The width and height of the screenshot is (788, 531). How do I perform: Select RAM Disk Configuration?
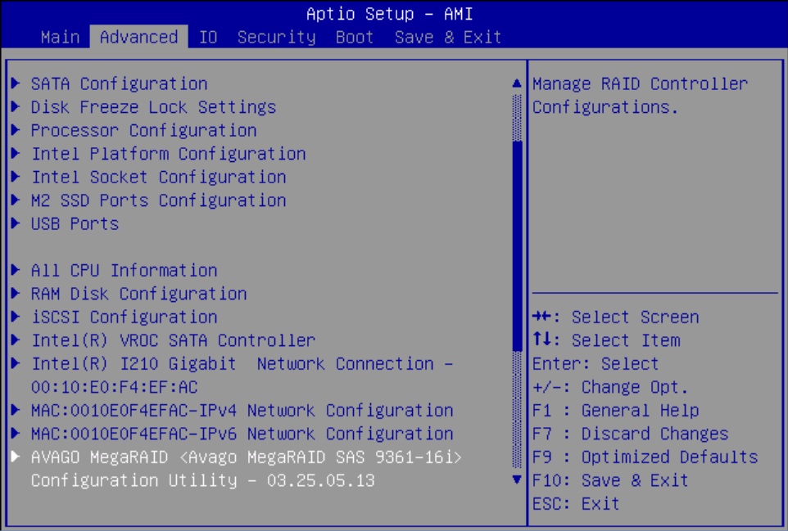[x=138, y=294]
